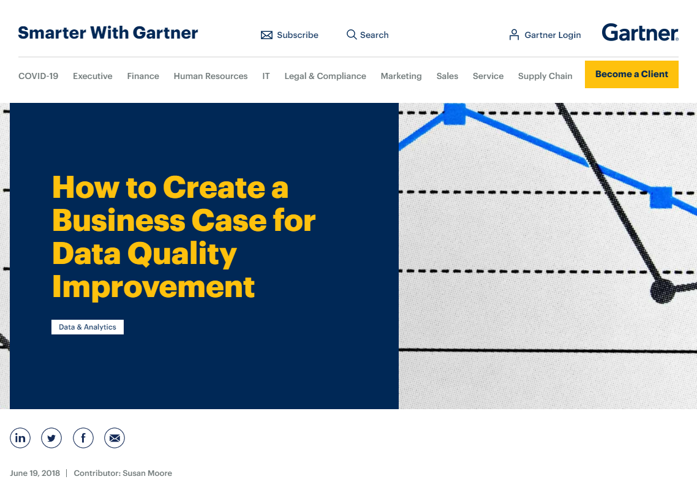Select the Marketing nav item
The image size is (697, 490).
pos(401,76)
